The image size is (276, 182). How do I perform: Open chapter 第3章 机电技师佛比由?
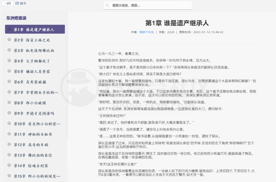click(x=35, y=51)
